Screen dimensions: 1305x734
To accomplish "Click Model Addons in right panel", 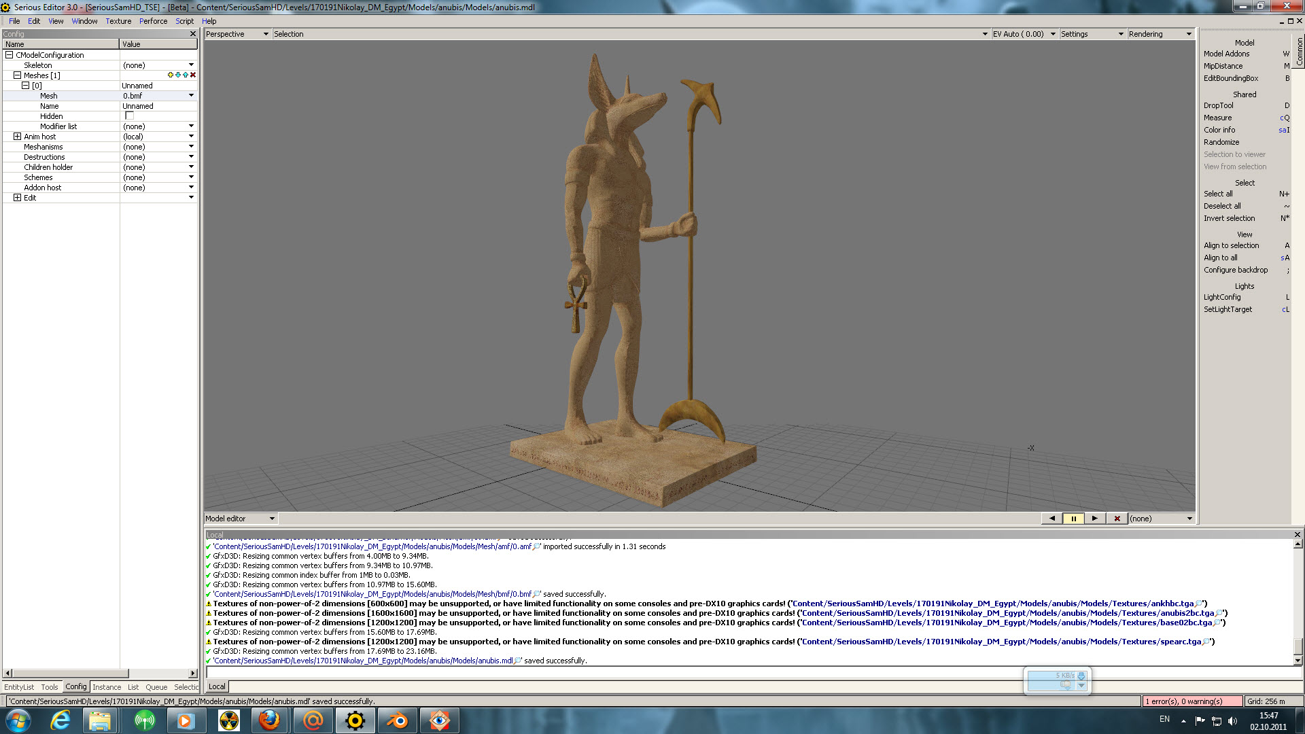I will click(1226, 54).
